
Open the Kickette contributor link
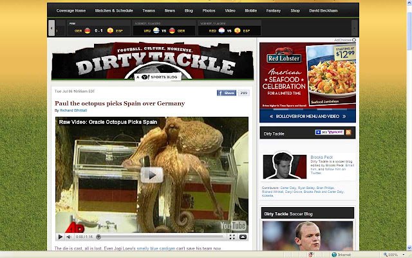268,195
